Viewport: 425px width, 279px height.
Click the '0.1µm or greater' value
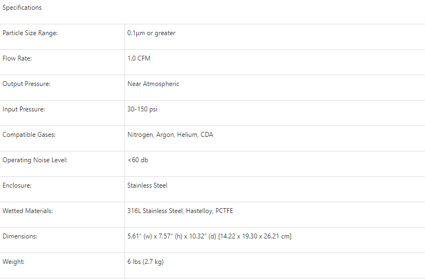[151, 33]
